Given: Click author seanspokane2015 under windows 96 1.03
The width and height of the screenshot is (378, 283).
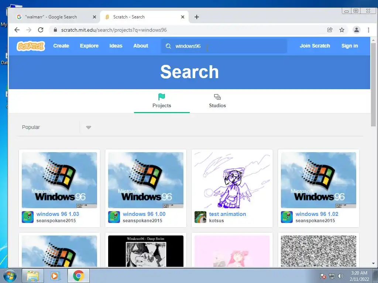Looking at the screenshot, I should [56, 220].
